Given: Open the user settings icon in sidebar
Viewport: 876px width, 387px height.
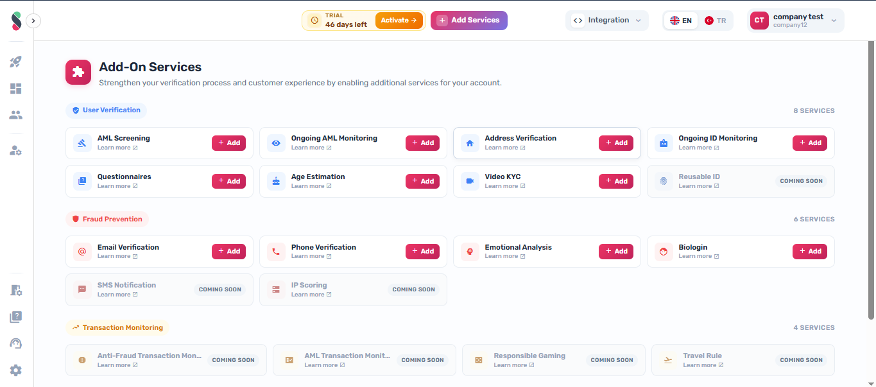Looking at the screenshot, I should click(16, 151).
